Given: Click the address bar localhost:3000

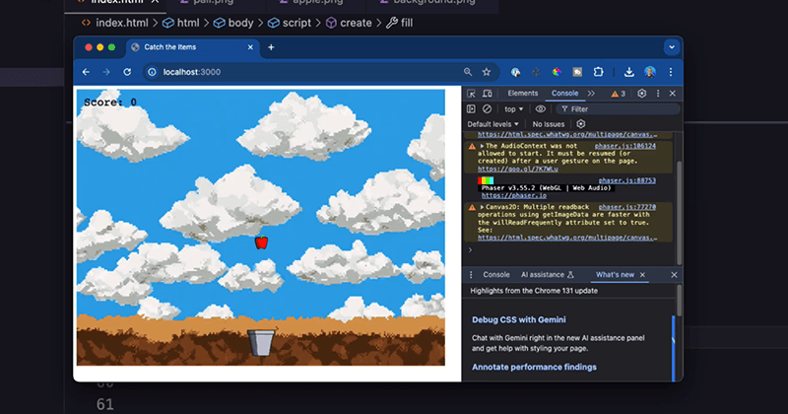Looking at the screenshot, I should point(191,72).
